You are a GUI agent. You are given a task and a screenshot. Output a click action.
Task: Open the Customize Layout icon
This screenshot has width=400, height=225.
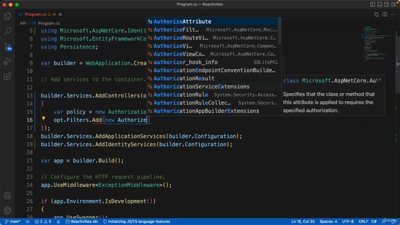(393, 4)
